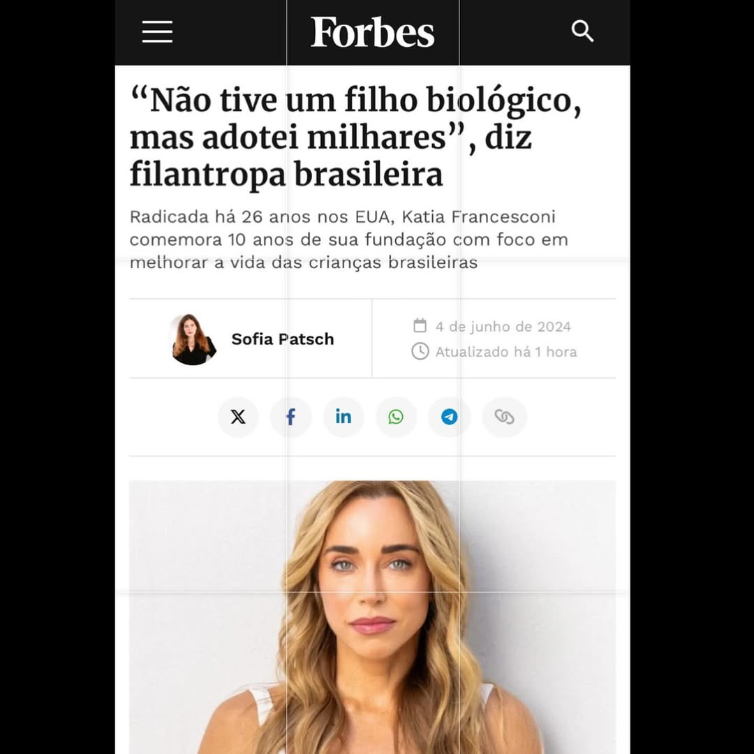Copy the article link with the chain icon
This screenshot has width=754, height=754.
tap(505, 417)
